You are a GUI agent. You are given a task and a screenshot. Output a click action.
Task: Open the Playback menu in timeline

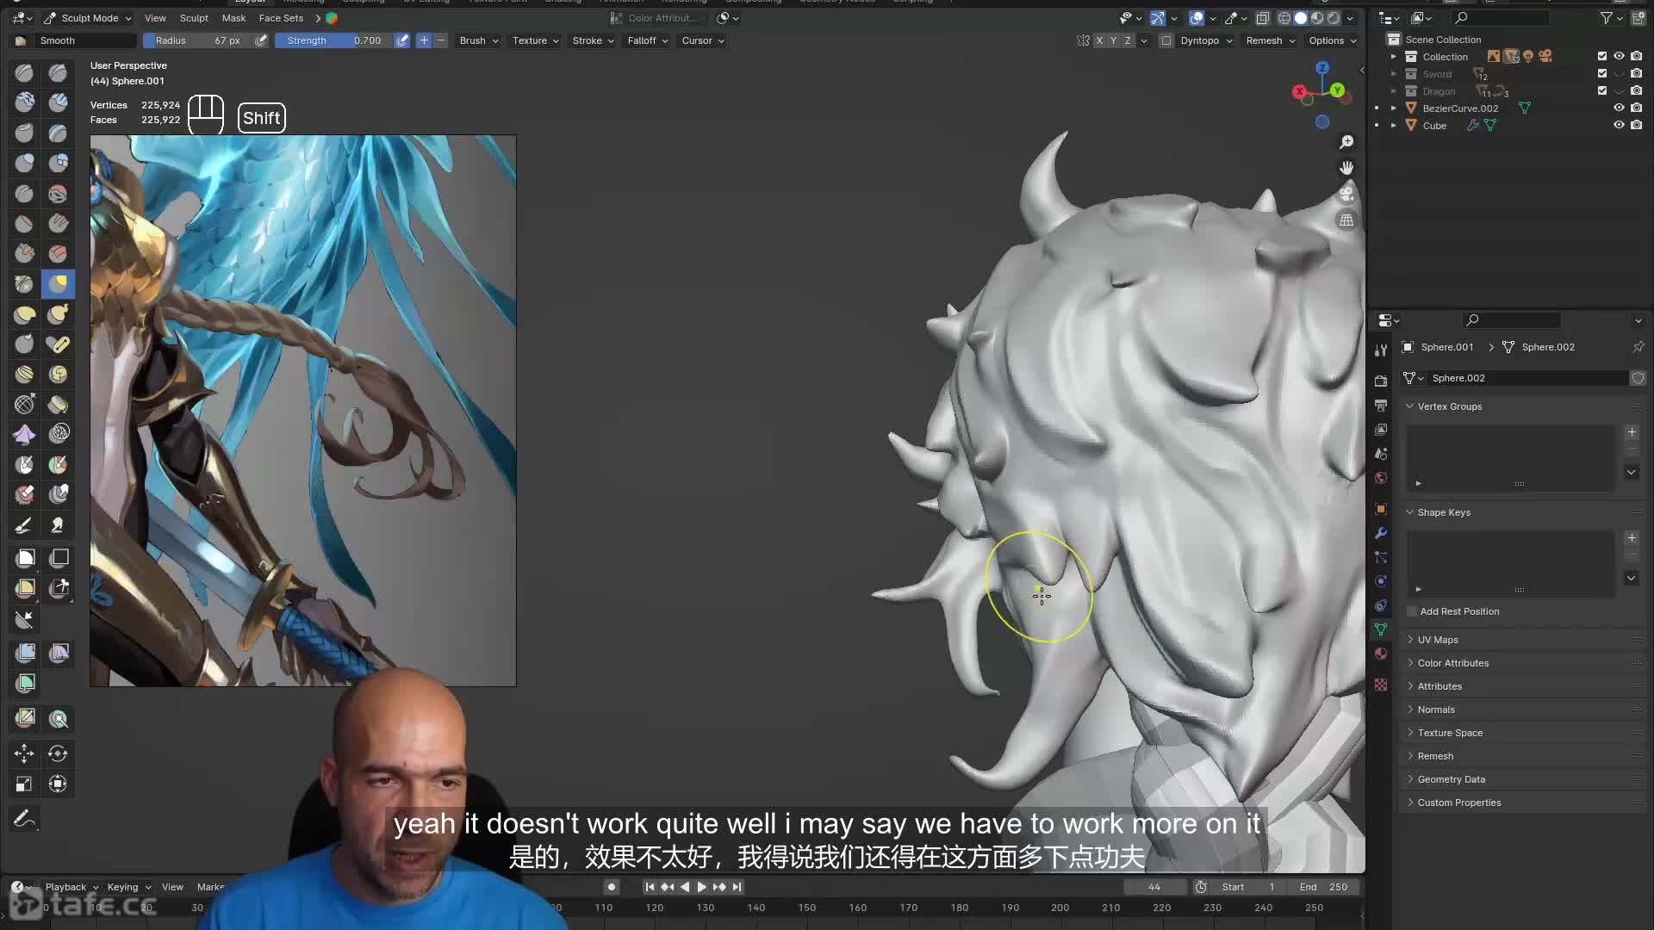pyautogui.click(x=71, y=887)
